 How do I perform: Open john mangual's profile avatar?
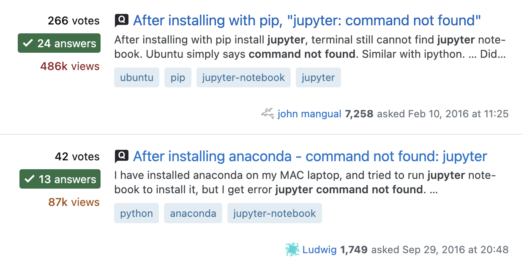click(x=267, y=114)
